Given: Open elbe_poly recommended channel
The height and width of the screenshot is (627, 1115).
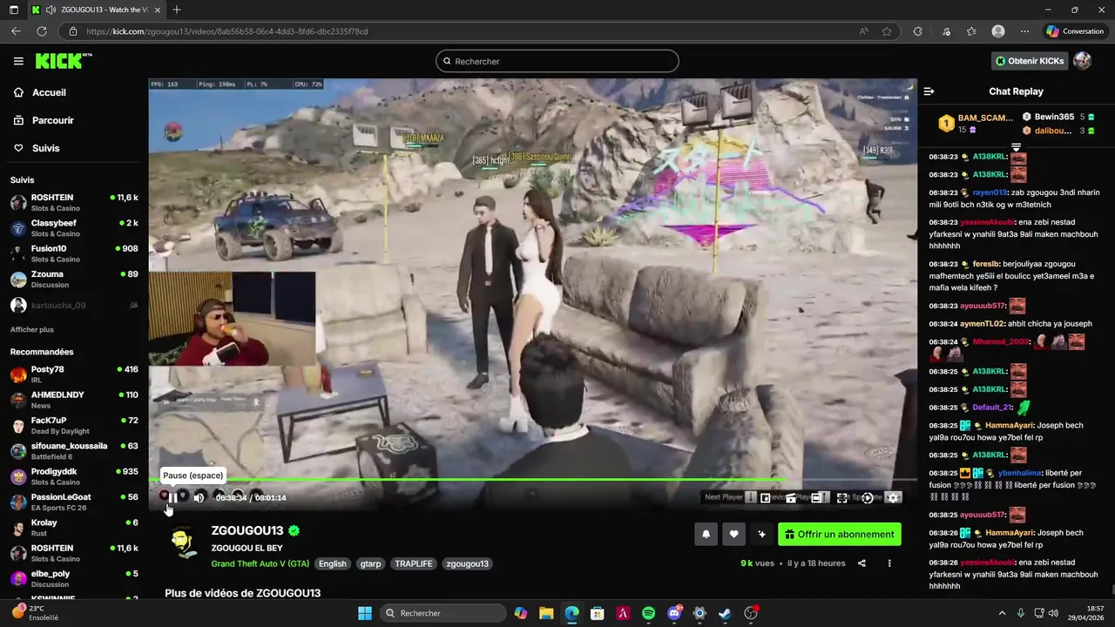Looking at the screenshot, I should 74,579.
